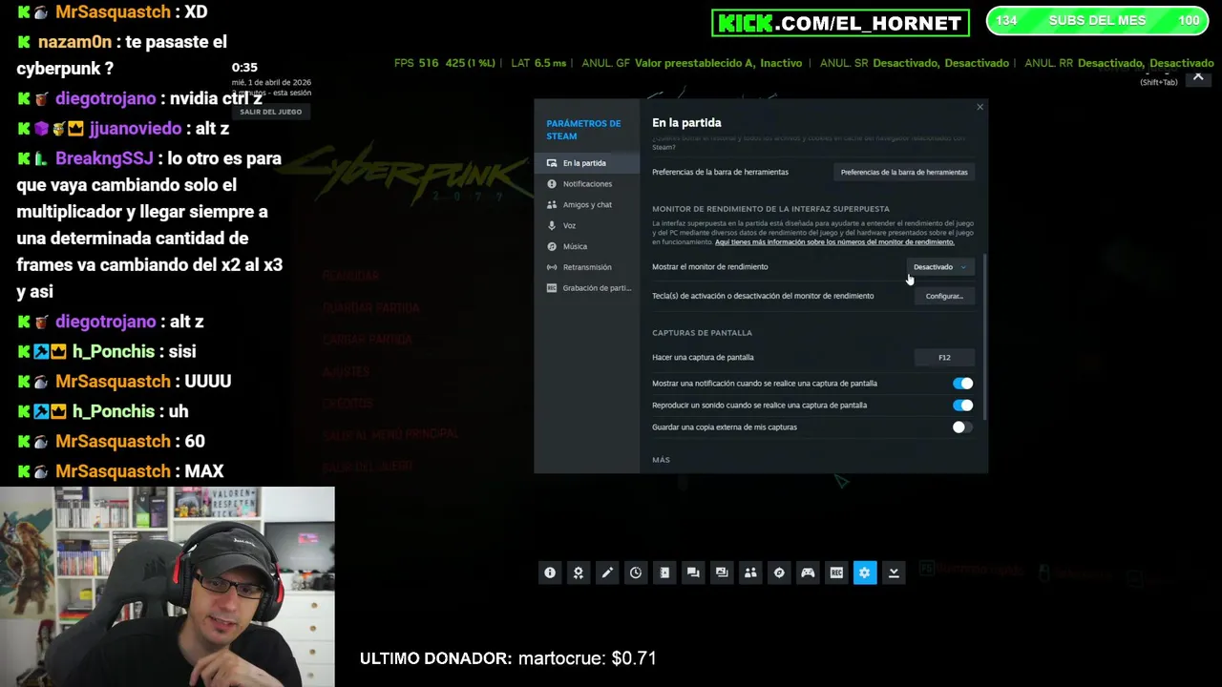Click SALIR DEL JUEGO button in overlay
This screenshot has height=687, width=1222.
click(x=271, y=112)
